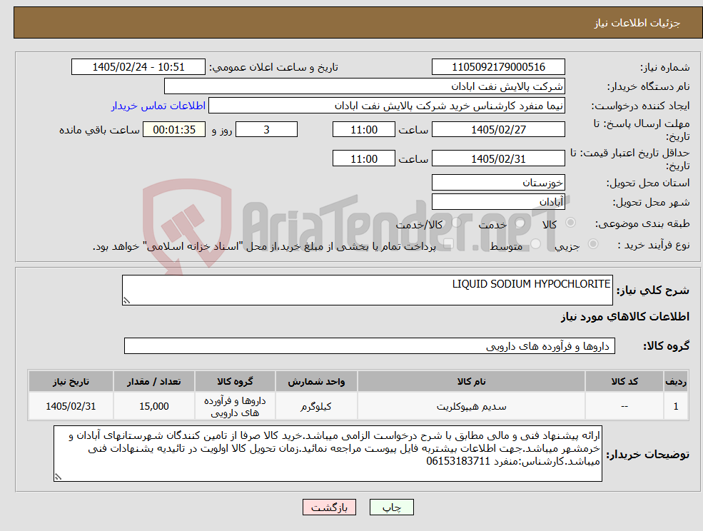
Task: Select the خدمت radio button
Action: point(520,223)
